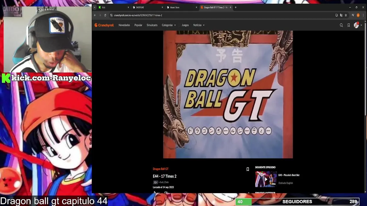Go back with browser back arrow
The image size is (367, 206).
click(95, 15)
